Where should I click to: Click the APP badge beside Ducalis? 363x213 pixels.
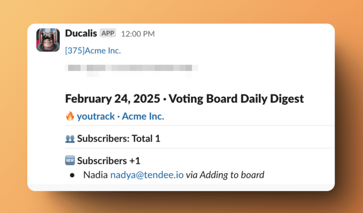pyautogui.click(x=108, y=33)
